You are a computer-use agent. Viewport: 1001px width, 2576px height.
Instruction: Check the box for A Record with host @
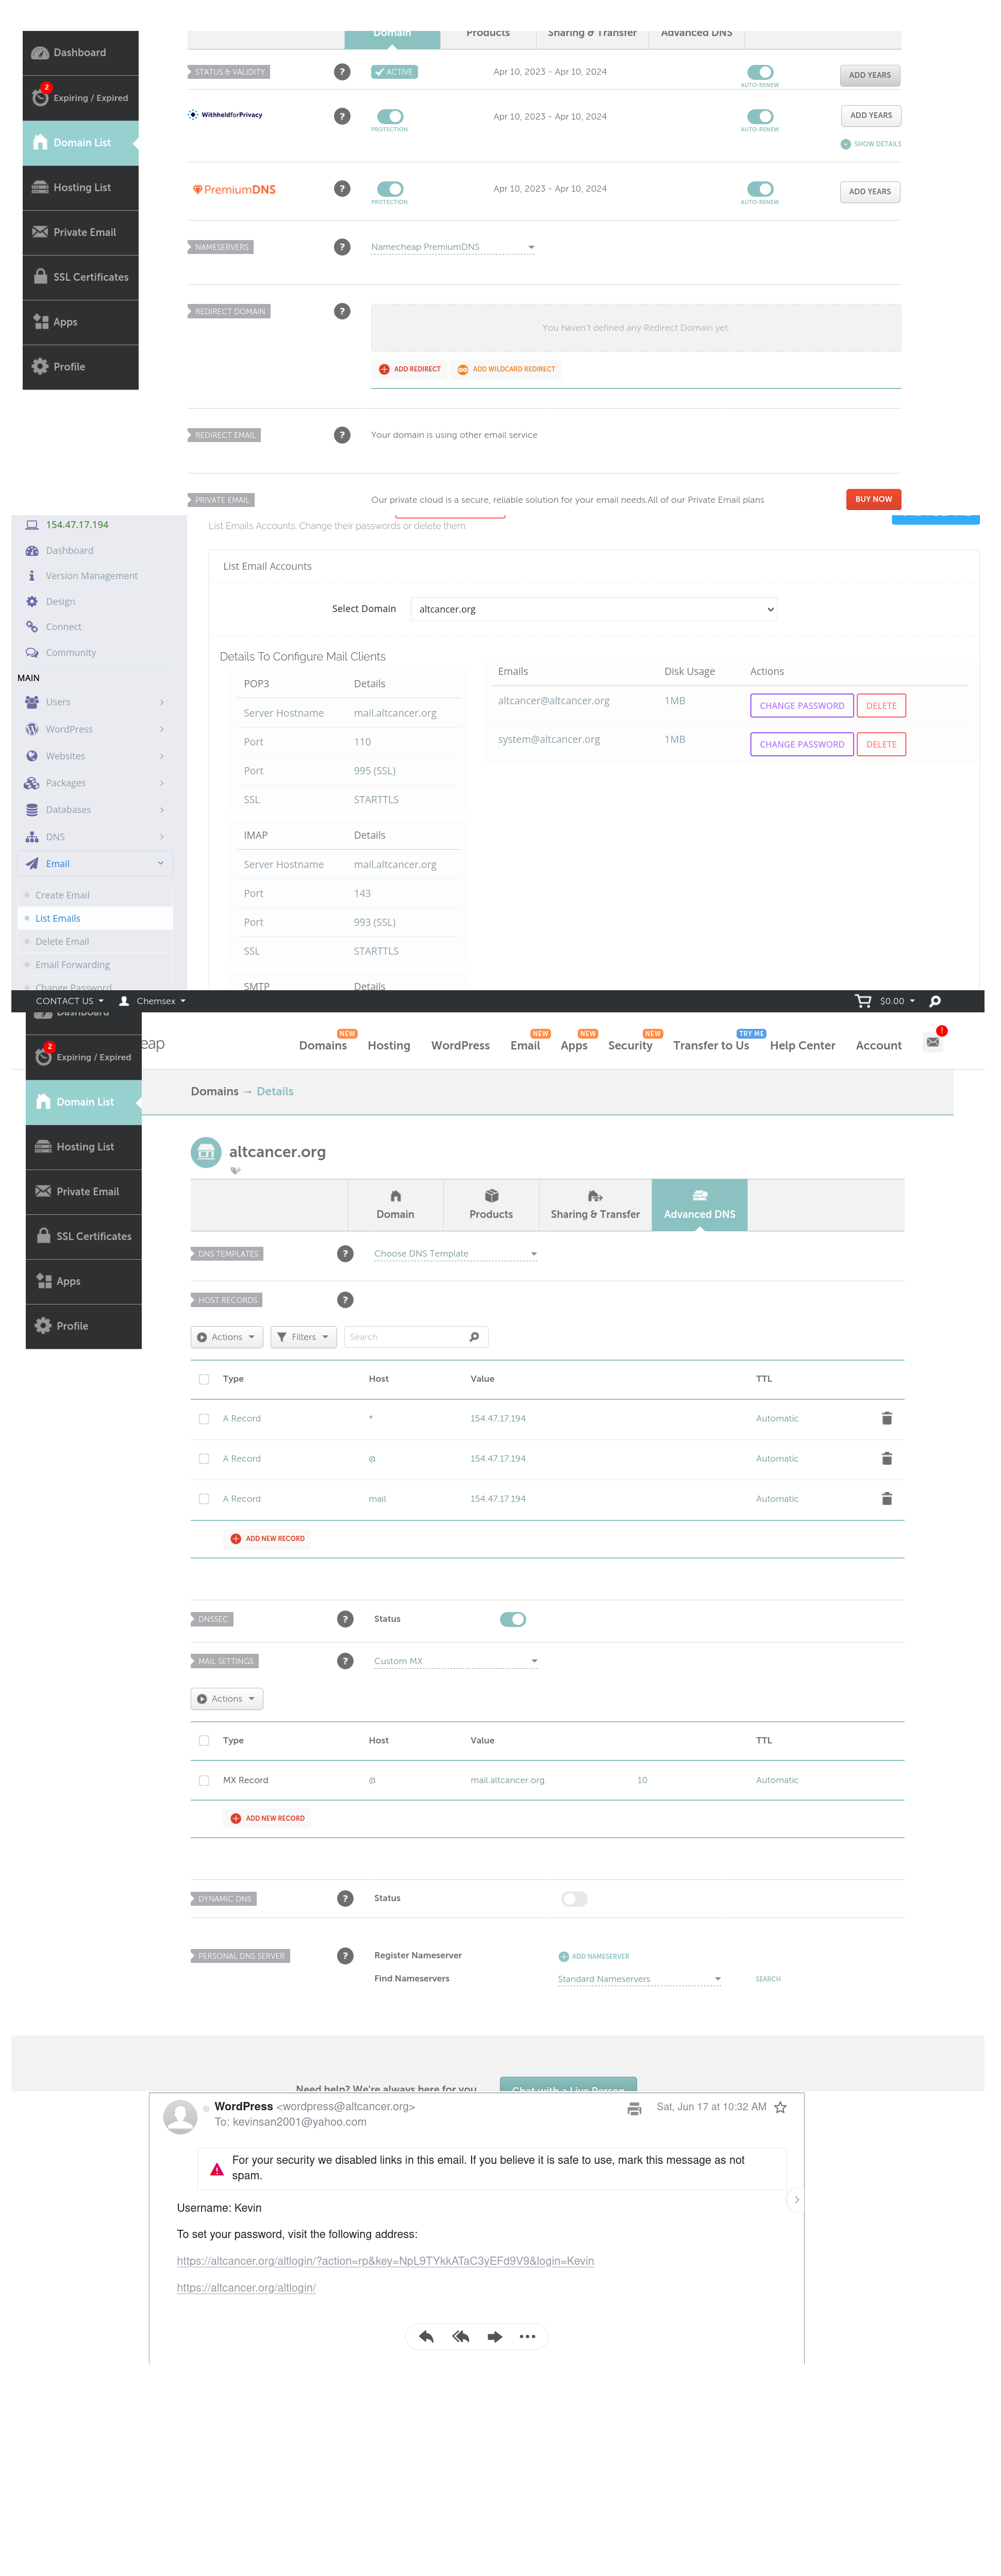[204, 1459]
